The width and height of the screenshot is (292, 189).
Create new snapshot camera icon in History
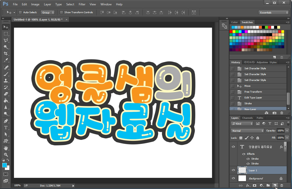pos(274,113)
